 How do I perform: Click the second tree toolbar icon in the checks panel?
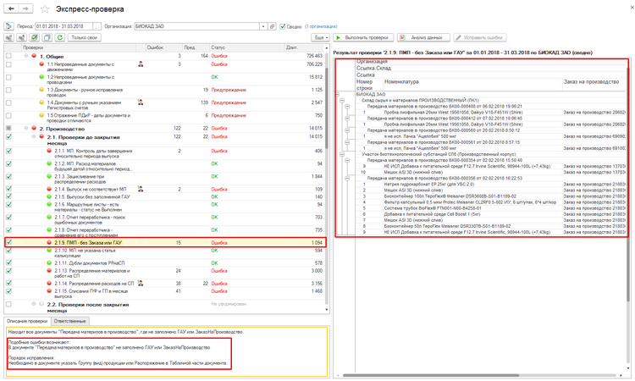coord(22,37)
